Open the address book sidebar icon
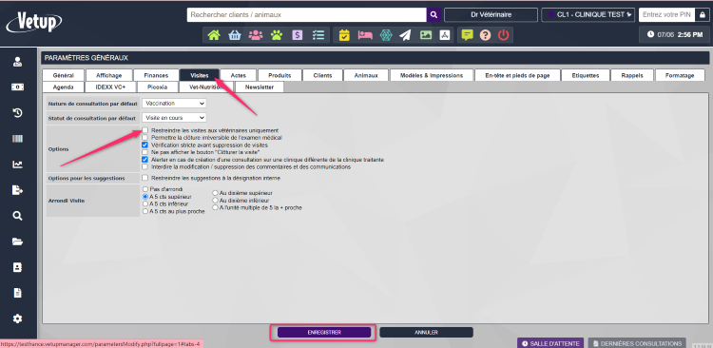 point(17,267)
